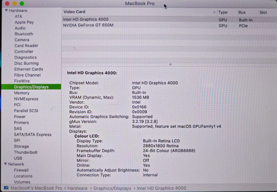Select Audio hardware category
Image resolution: width=277 pixels, height=192 pixels.
click(x=20, y=28)
